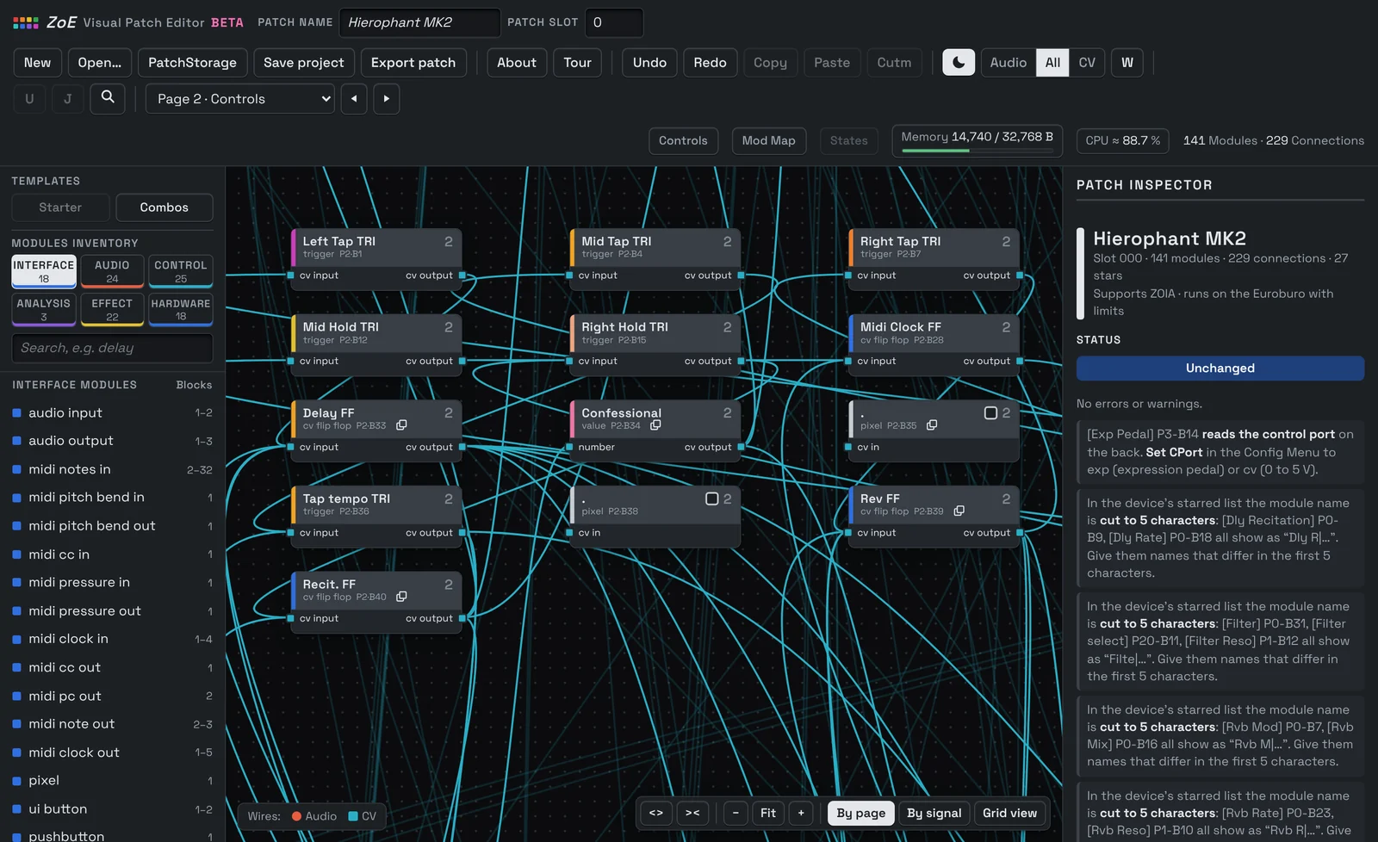Click the copy icon on Recit. FF module
1378x842 pixels.
[401, 597]
